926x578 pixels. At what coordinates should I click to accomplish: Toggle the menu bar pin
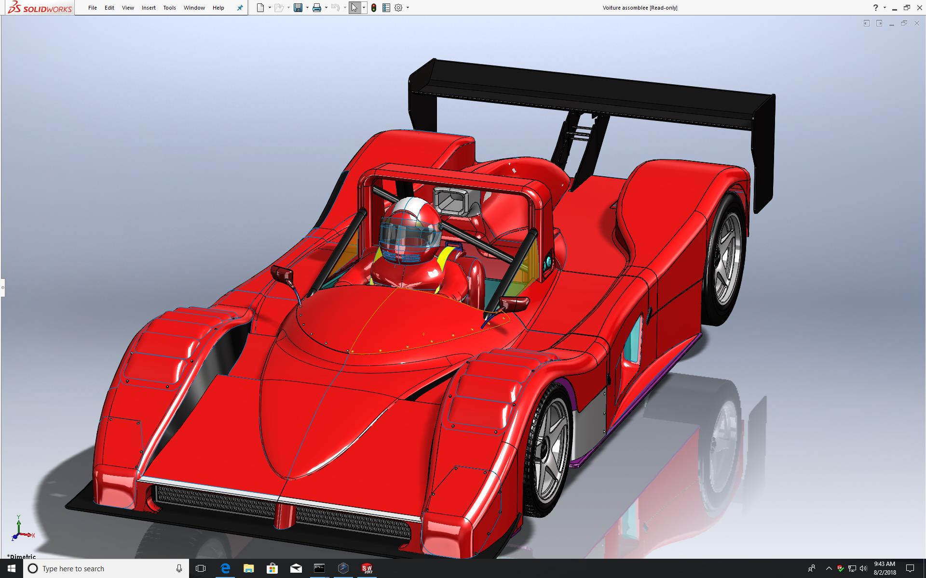click(240, 8)
